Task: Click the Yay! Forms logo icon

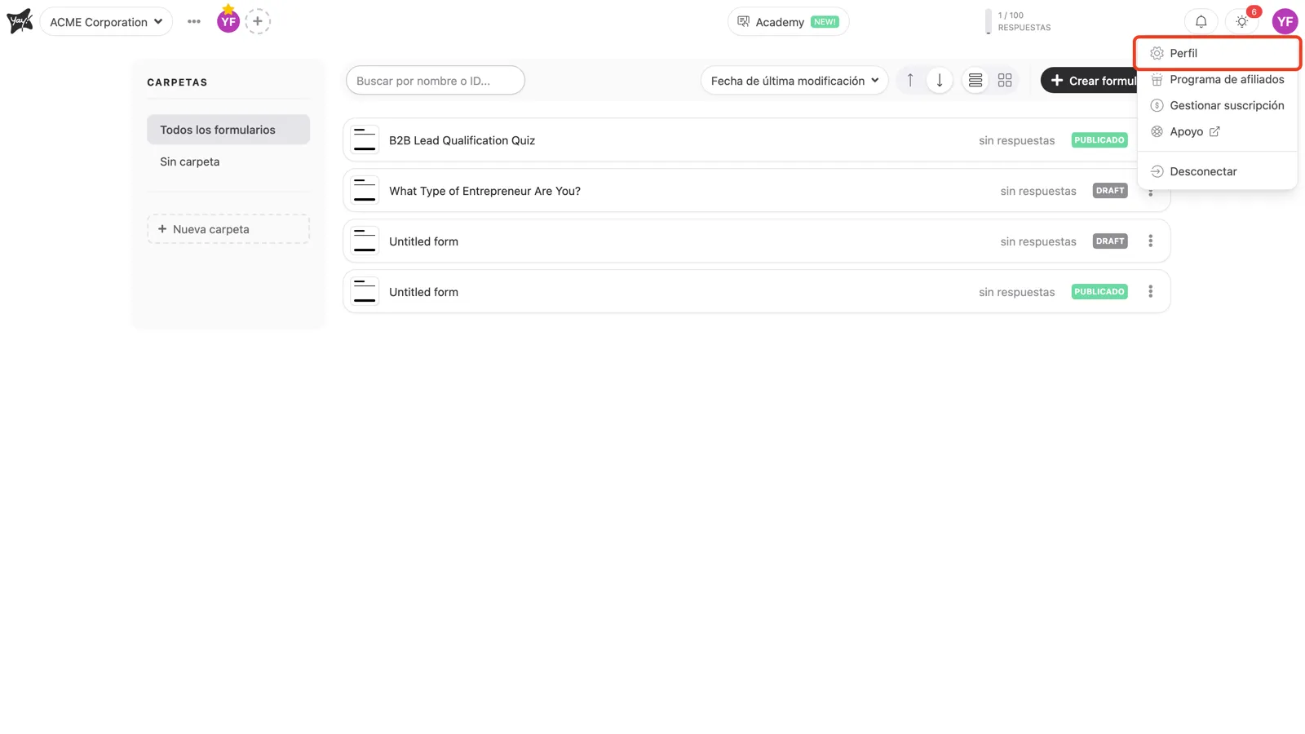Action: 20,21
